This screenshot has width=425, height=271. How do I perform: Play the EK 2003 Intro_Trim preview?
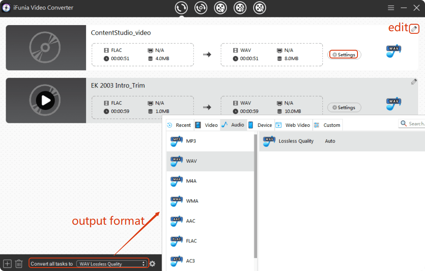pos(45,100)
